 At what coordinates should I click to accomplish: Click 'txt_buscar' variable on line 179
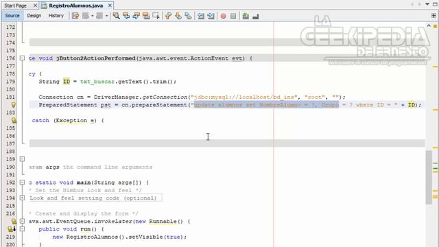(97, 82)
